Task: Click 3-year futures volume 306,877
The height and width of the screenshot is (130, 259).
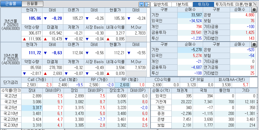Action: pos(32,33)
